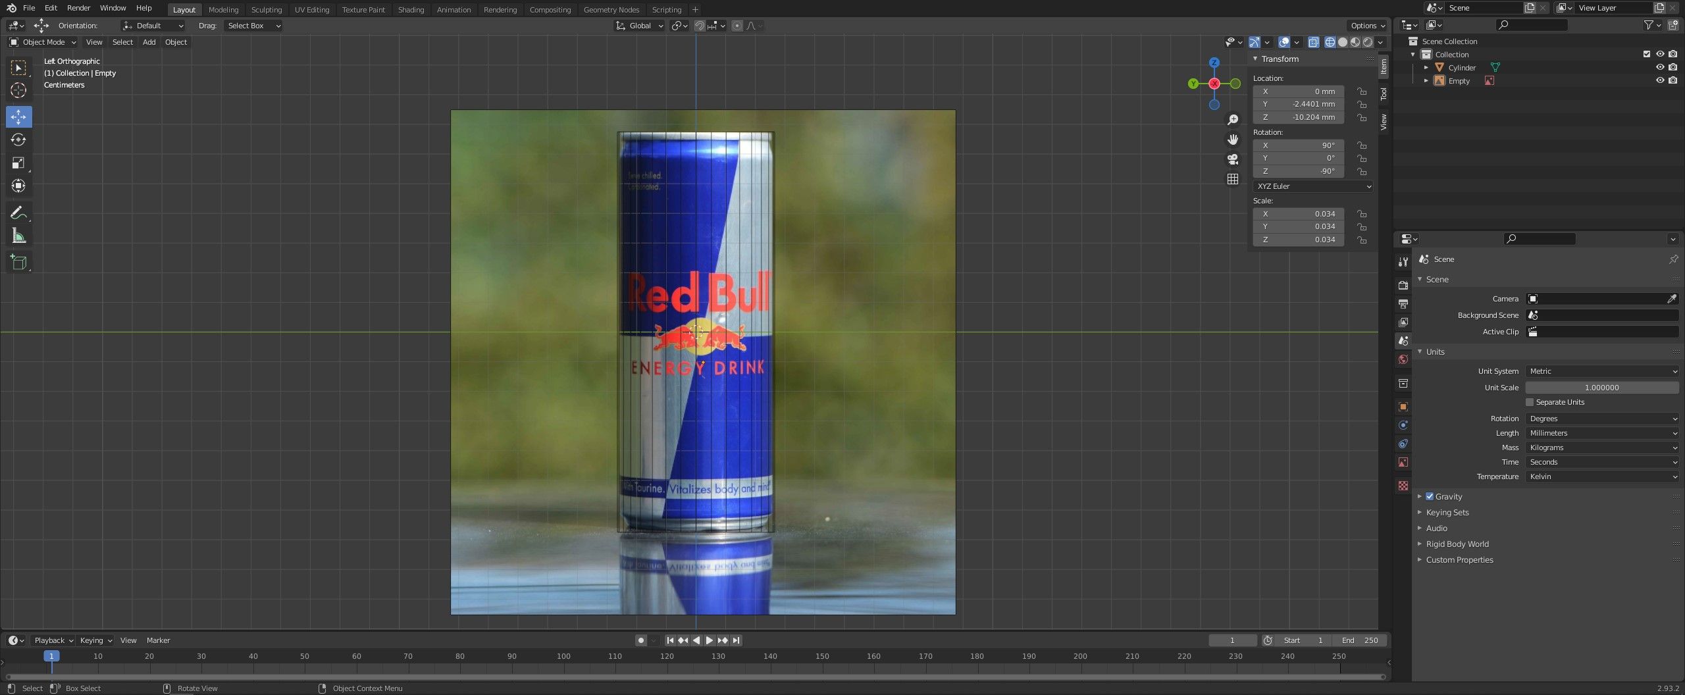Open the Object Data properties tab

tap(1403, 462)
